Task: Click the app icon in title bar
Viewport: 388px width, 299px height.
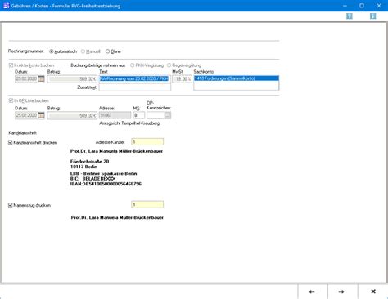Action: 6,6
